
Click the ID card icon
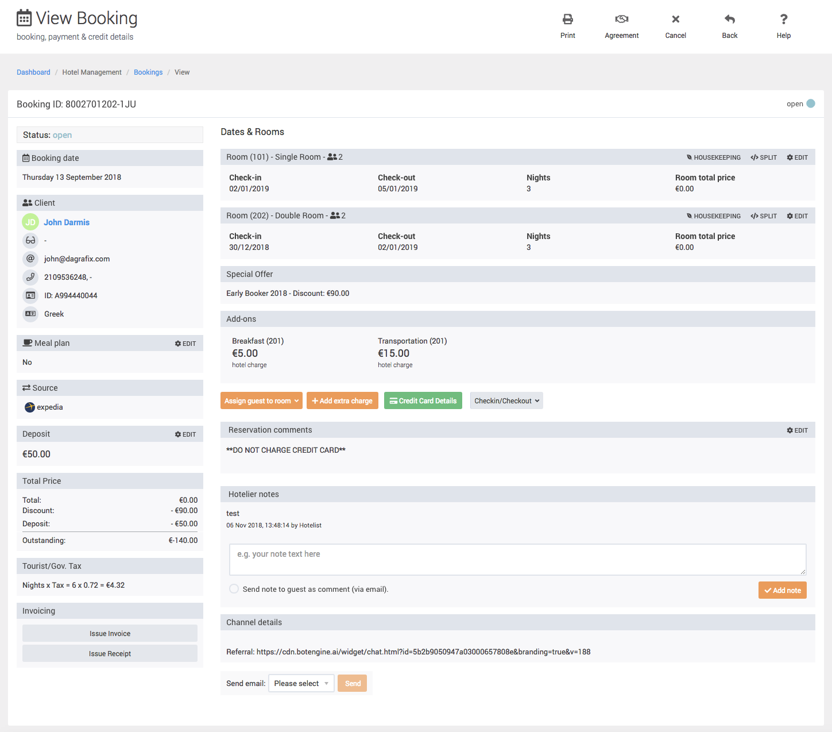(30, 295)
